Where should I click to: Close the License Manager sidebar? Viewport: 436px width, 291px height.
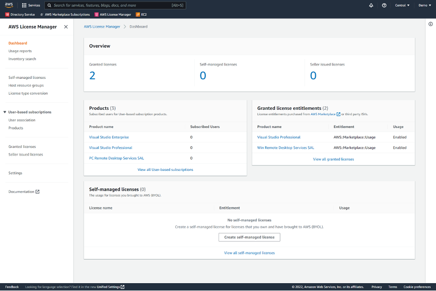tap(66, 27)
